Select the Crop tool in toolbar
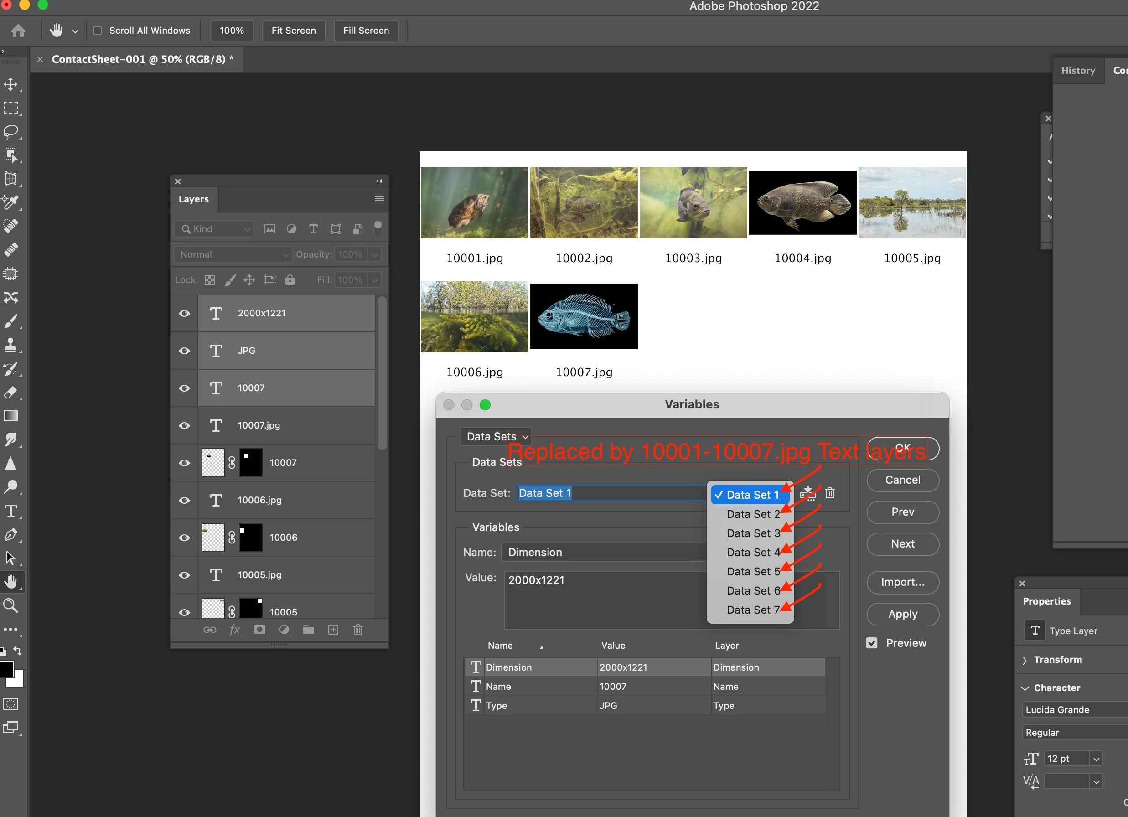This screenshot has width=1128, height=817. pos(11,179)
